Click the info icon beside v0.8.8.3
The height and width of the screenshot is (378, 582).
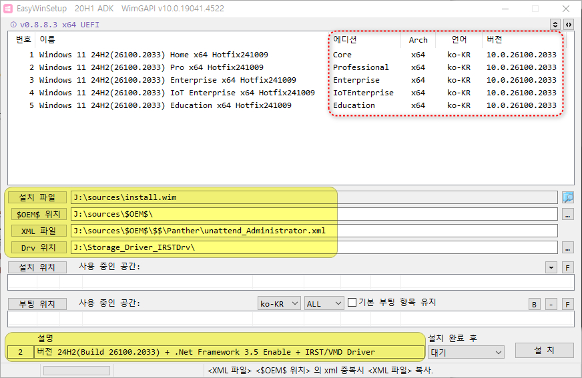point(13,25)
